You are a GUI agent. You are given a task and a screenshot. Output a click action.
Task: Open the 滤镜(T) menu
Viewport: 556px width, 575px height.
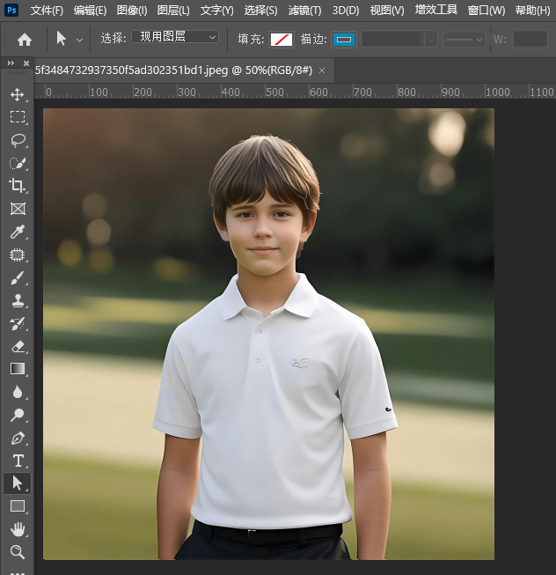304,11
